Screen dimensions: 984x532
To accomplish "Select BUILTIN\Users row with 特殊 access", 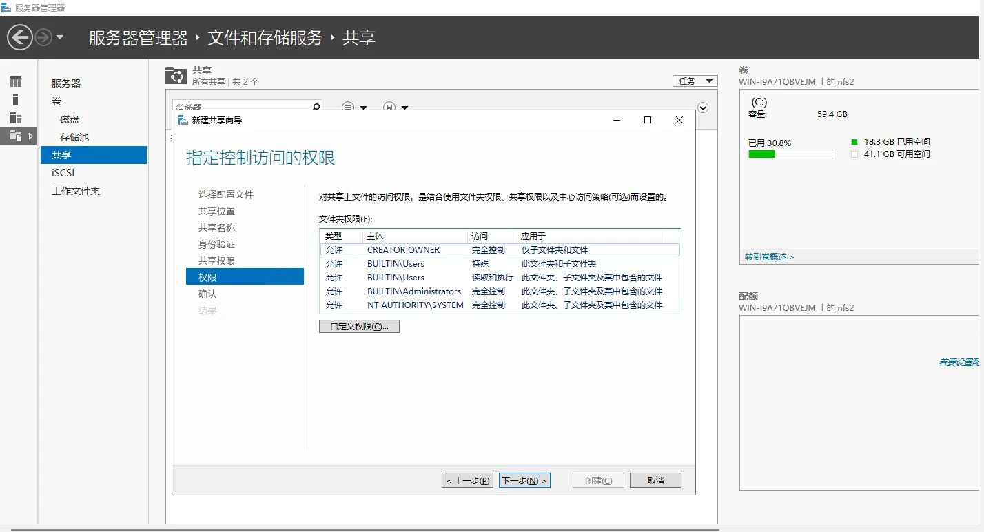I will (x=500, y=264).
